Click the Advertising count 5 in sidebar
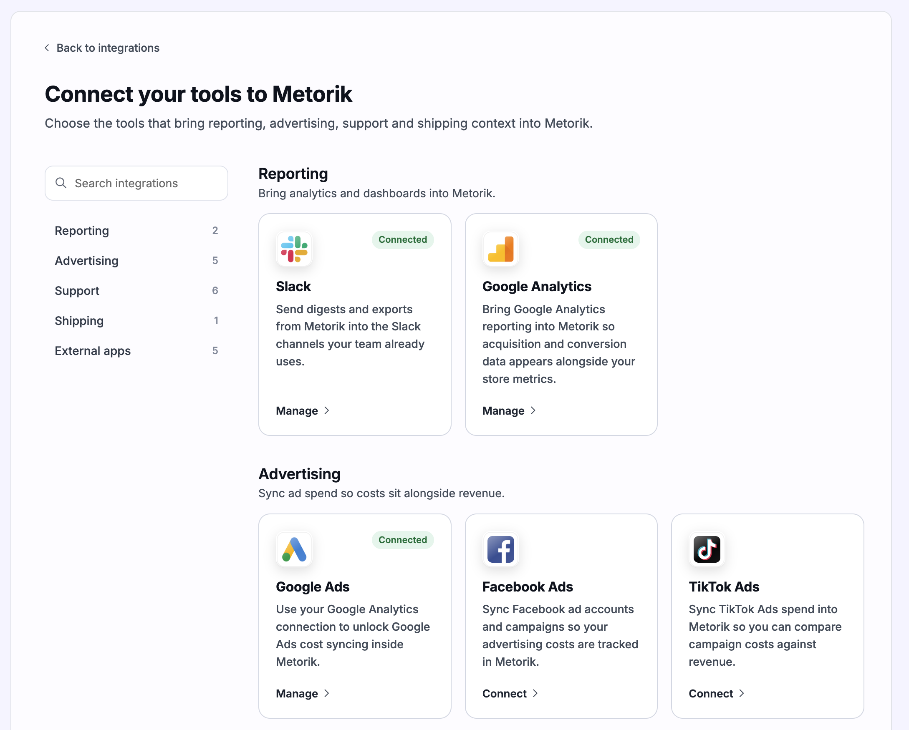 [x=215, y=260]
